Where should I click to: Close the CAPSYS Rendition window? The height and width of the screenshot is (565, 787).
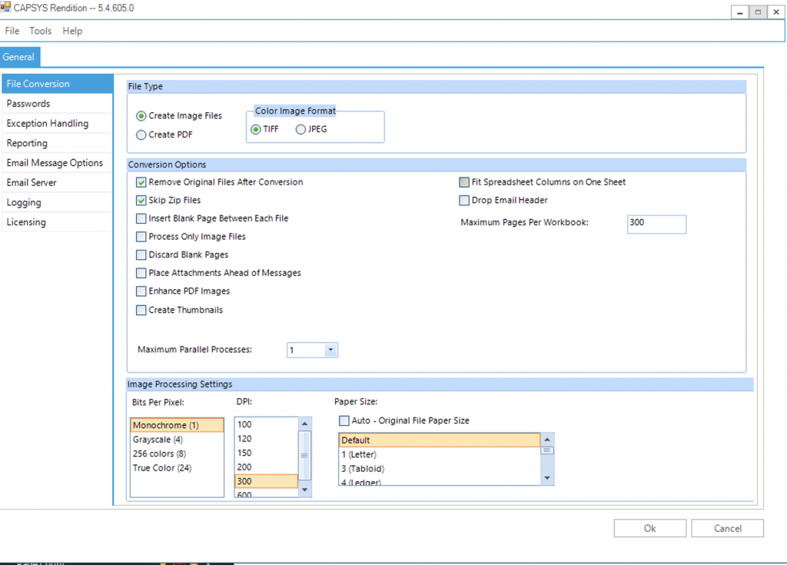coord(776,12)
